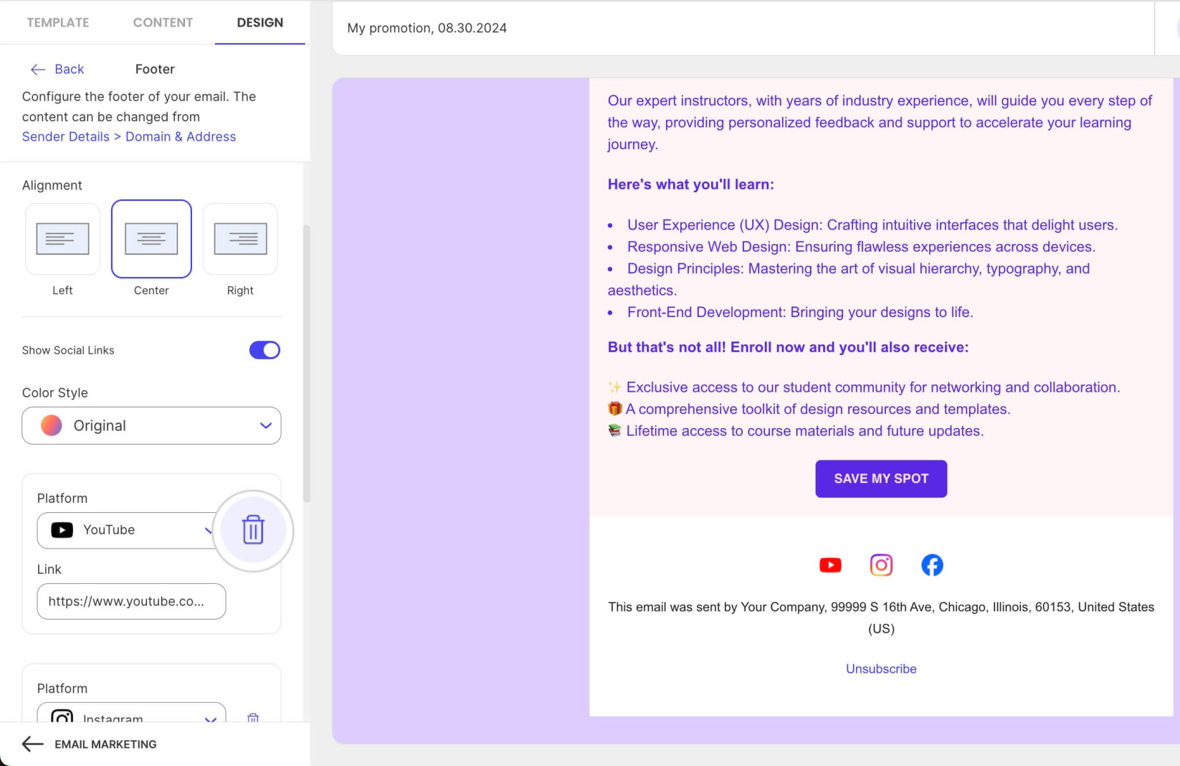Click the campaign title My promotion, 08.30.2024

tap(427, 28)
